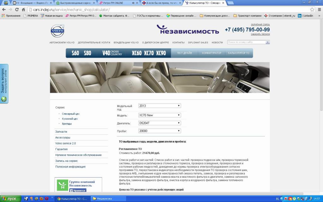Select the S60 model link
This screenshot has height=202, width=323.
[75, 53]
